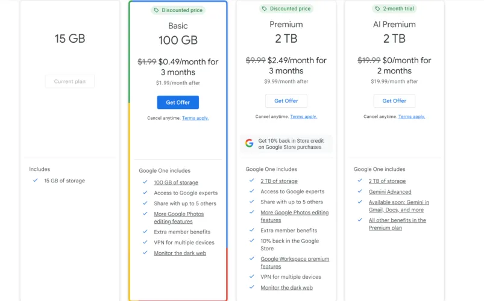Open Terms apply link under Basic plan
484x301 pixels.
point(195,118)
